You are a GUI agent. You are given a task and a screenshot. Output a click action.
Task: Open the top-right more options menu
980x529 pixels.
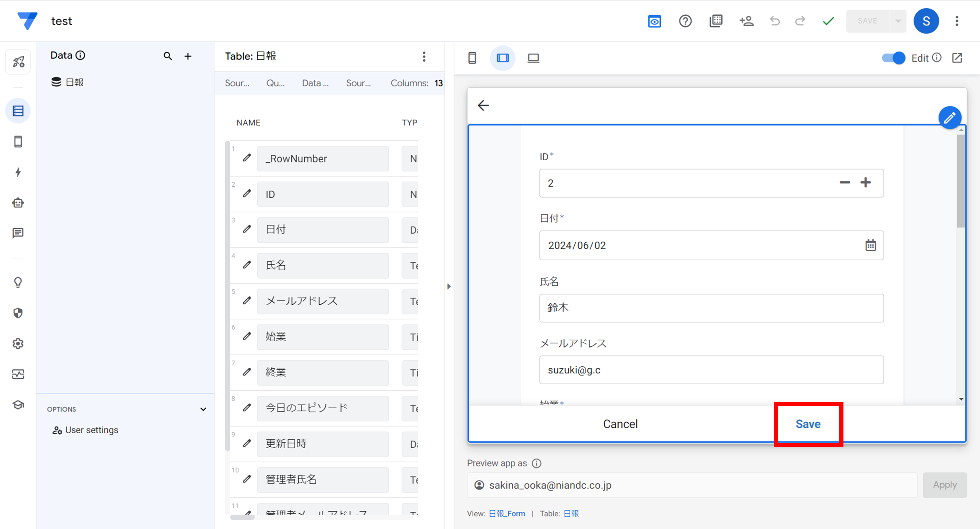point(957,21)
